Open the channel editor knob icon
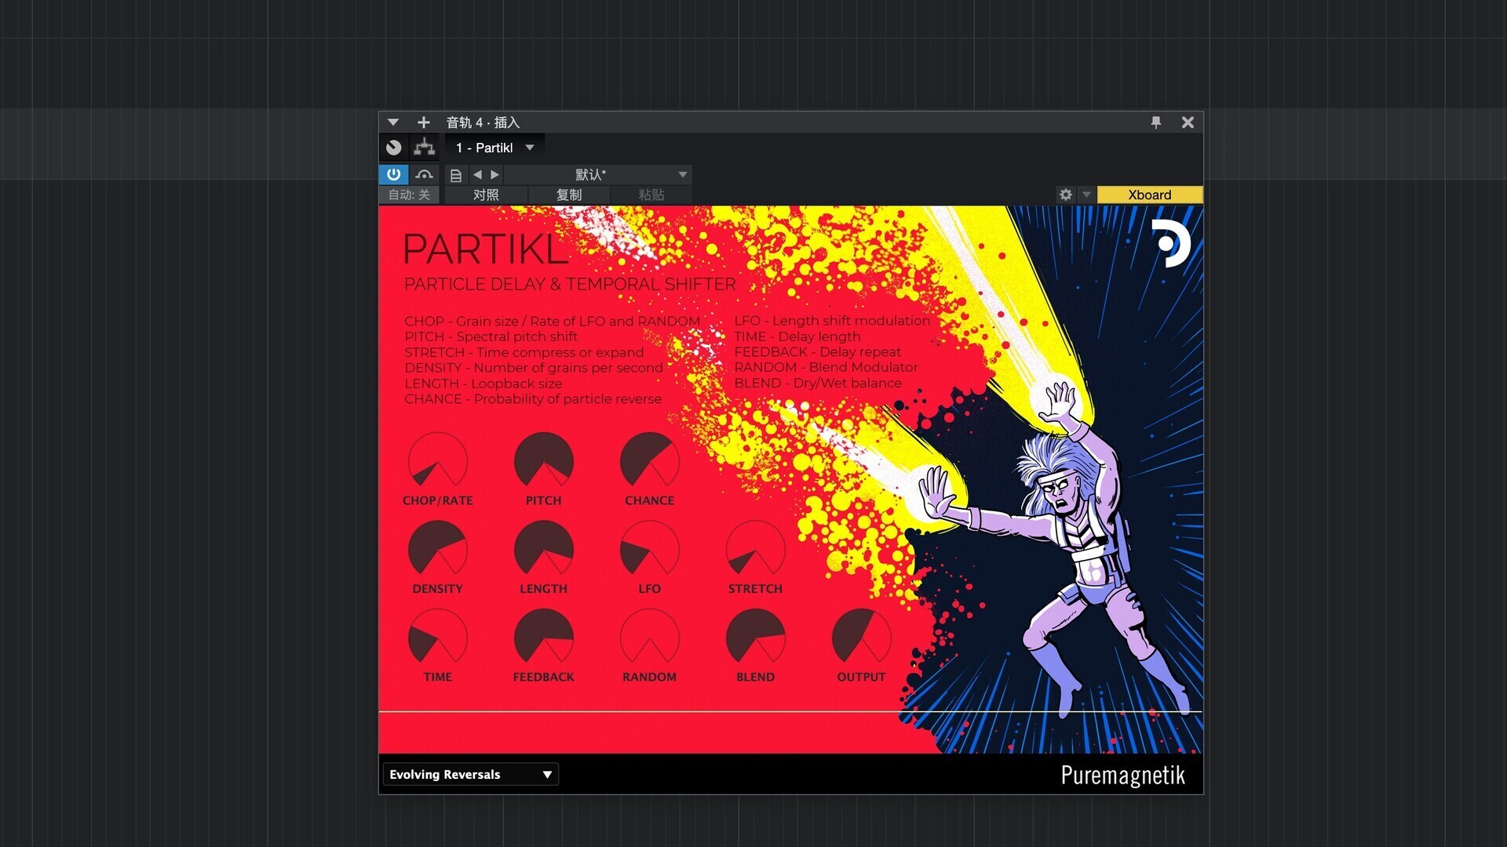Screen dimensions: 1507x847 point(394,147)
